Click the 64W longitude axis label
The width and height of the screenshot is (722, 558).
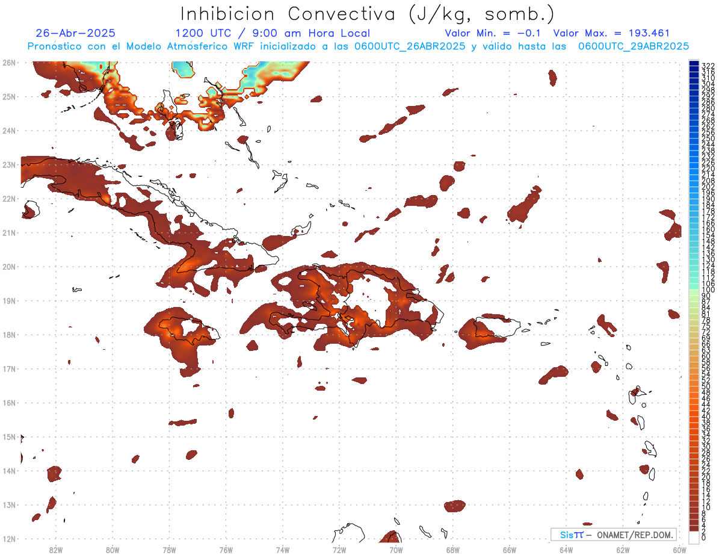click(566, 549)
